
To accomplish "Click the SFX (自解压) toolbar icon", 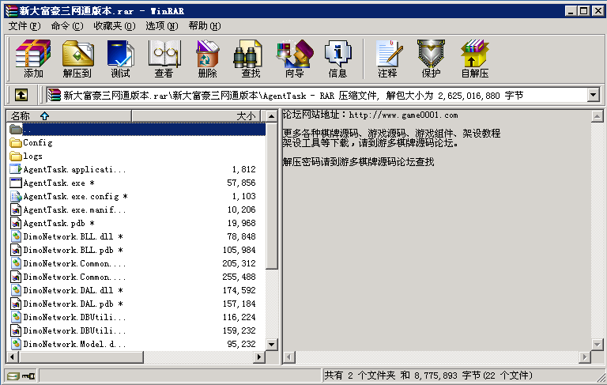I will [x=474, y=59].
